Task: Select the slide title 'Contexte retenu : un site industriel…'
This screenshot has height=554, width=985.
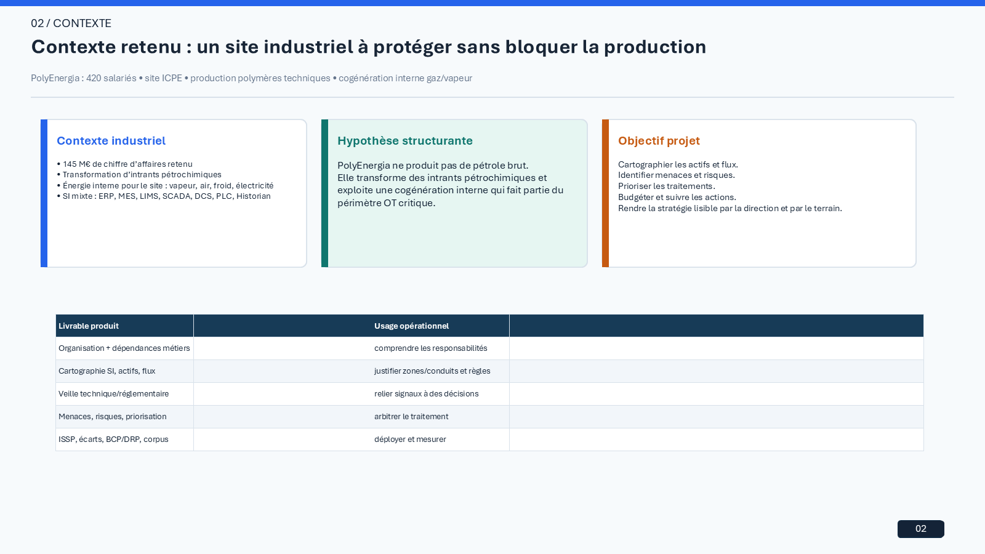Action: tap(369, 47)
